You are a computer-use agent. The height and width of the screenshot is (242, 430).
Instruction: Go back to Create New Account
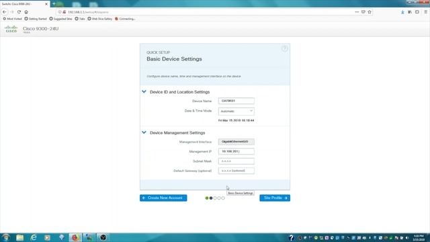click(163, 198)
